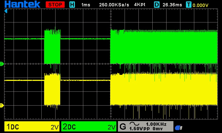The image size is (222, 133).
Task: Click the blue USB storage icon
Action: point(178,128)
